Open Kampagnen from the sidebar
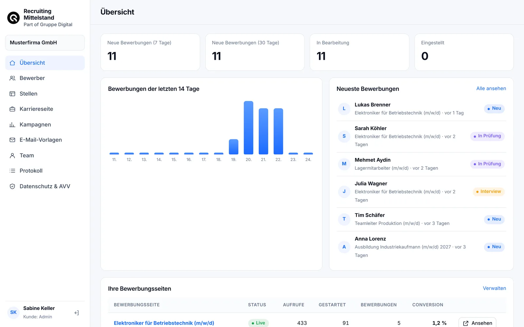Screen dimensions: 524x327 click(45, 125)
